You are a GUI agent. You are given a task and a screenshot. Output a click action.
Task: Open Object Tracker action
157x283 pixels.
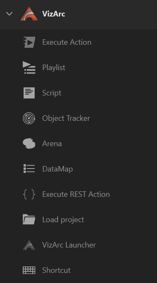tap(78, 118)
